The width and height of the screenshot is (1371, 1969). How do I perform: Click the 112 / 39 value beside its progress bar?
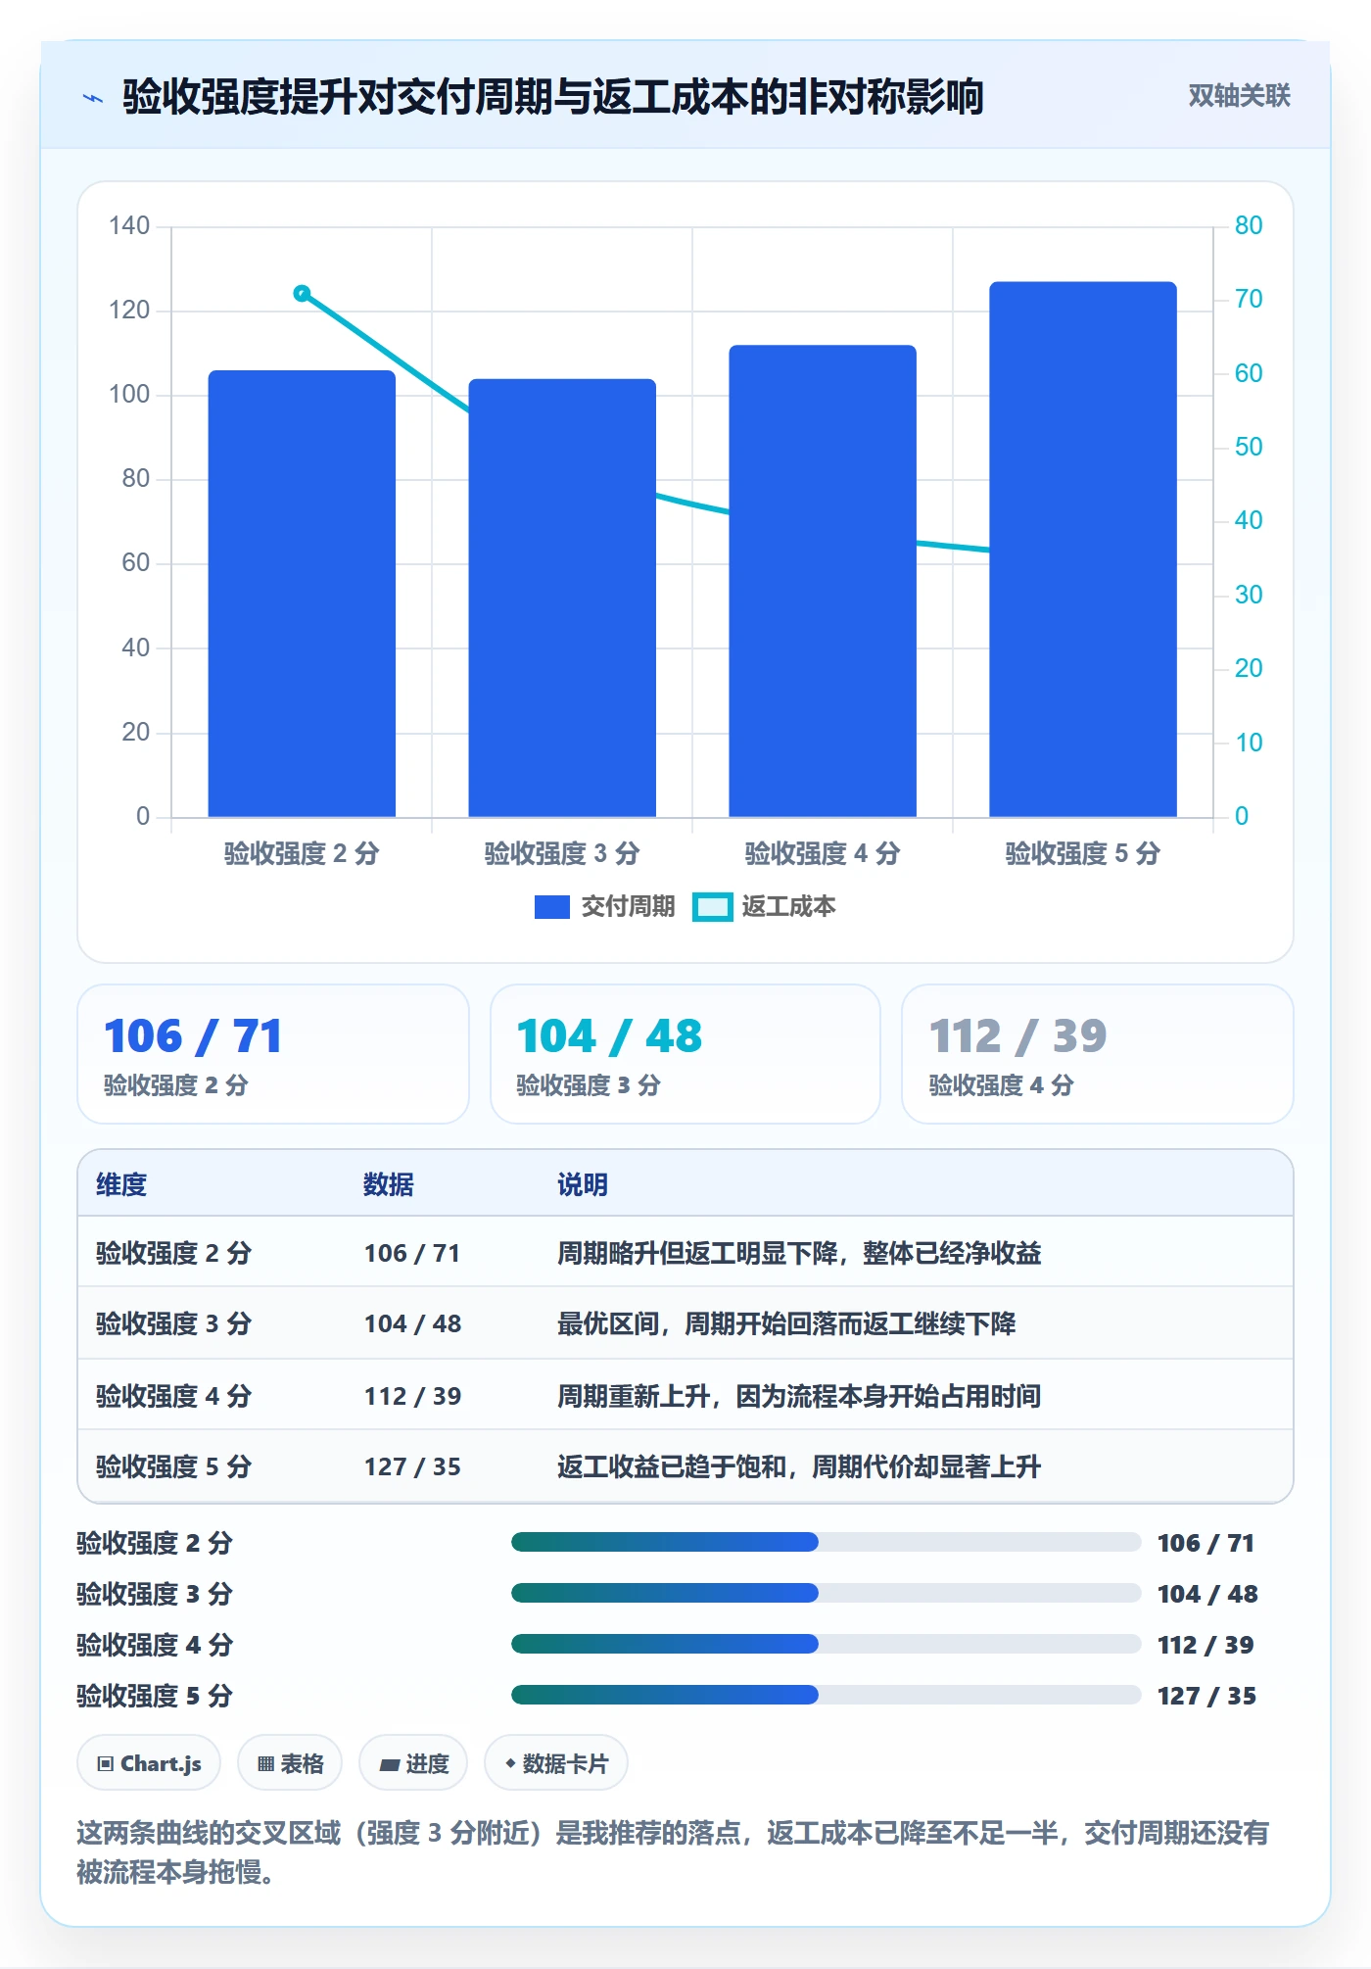(1206, 1645)
